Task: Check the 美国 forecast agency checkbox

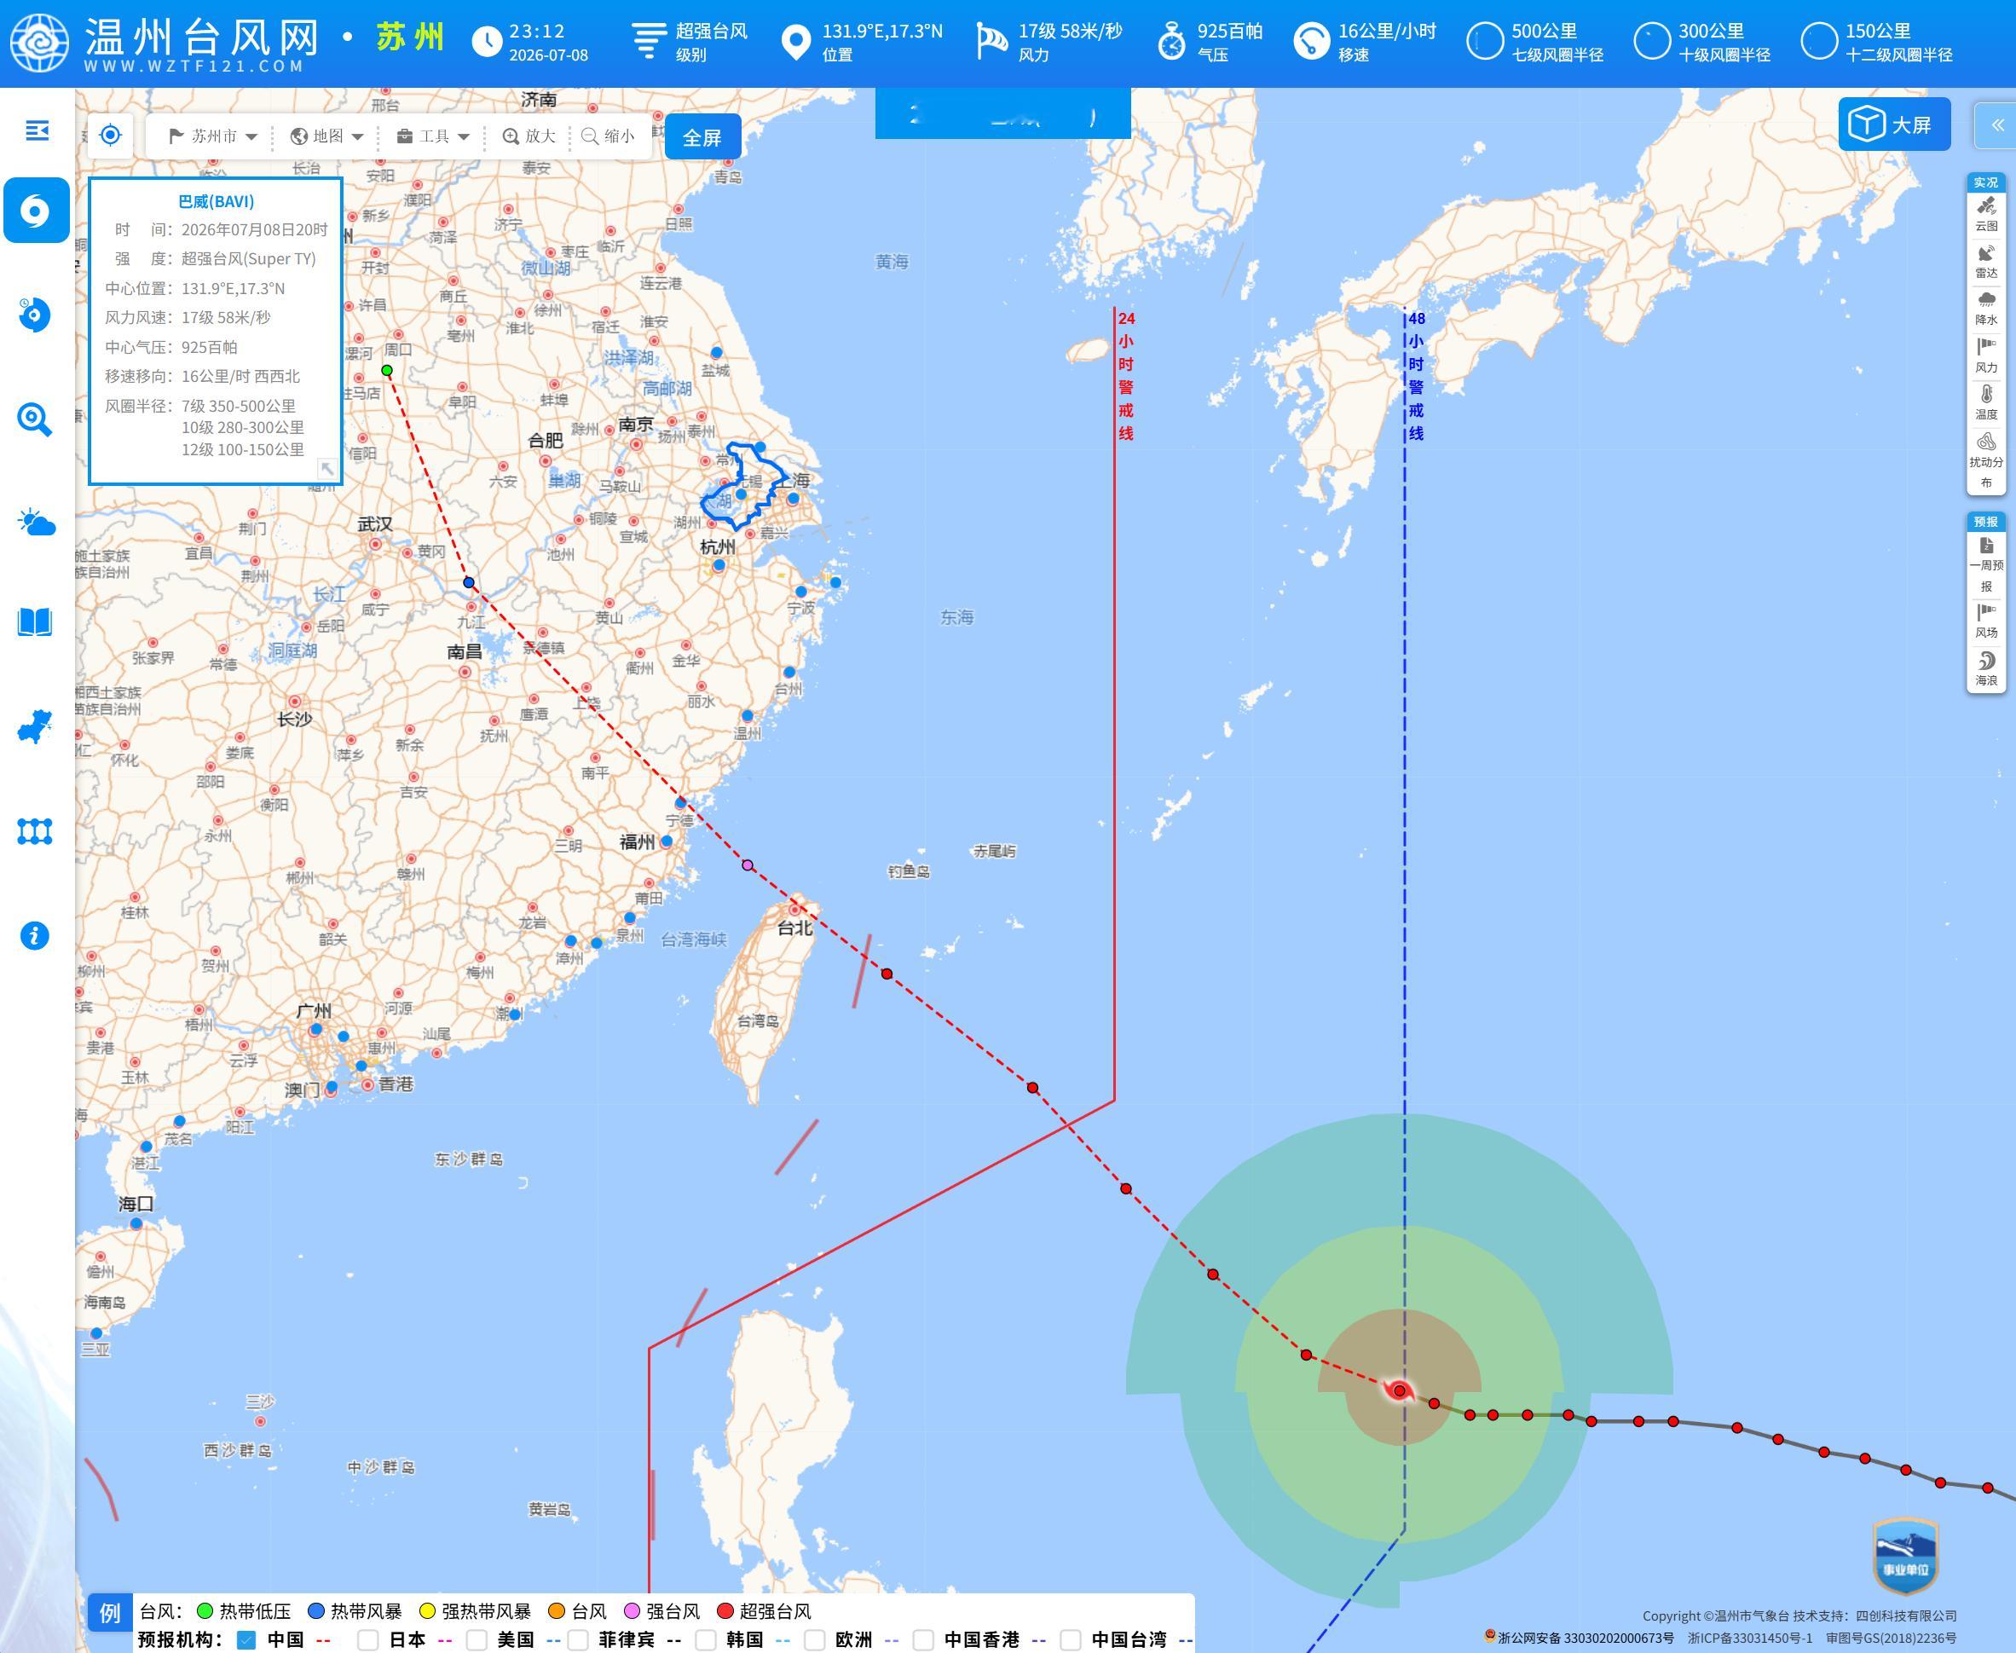Action: coord(477,1639)
